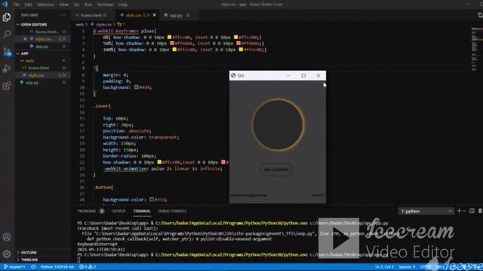
Task: Open the Manage settings gear
Action: 7,254
